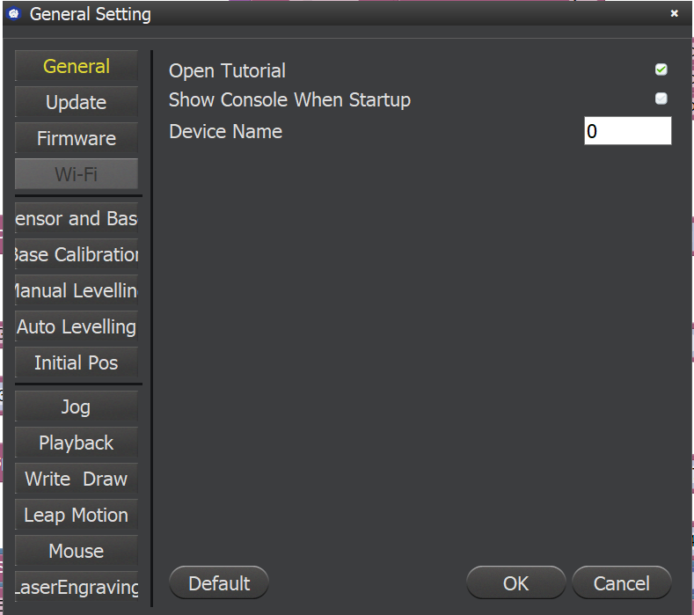This screenshot has height=615, width=694.
Task: Select the General settings tab
Action: click(x=77, y=67)
